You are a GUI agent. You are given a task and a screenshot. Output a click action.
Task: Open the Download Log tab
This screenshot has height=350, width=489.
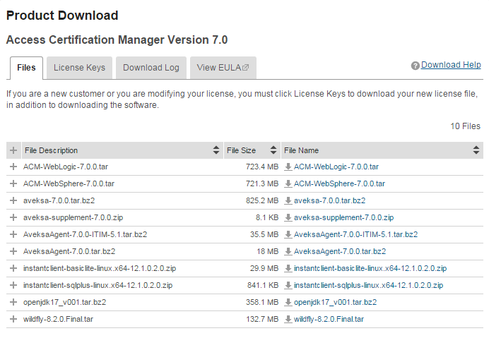tap(151, 68)
